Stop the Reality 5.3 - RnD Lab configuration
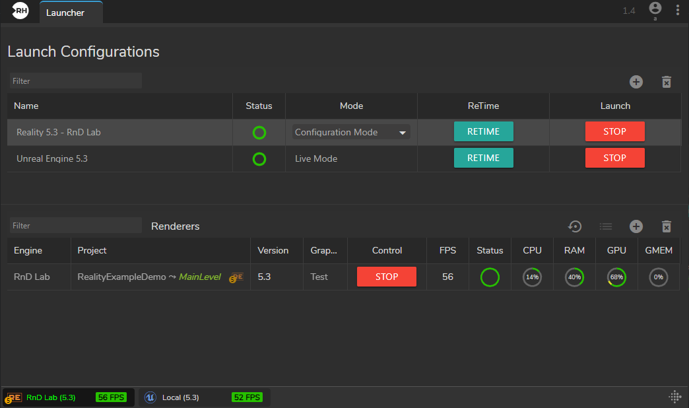Viewport: 689px width, 408px height. pyautogui.click(x=614, y=131)
